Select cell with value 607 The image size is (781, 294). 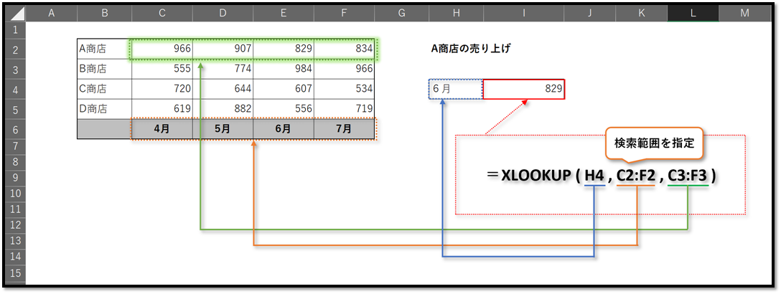point(283,90)
